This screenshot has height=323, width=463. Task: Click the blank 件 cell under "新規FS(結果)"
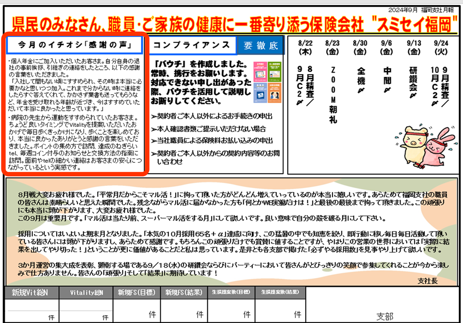[184, 311]
